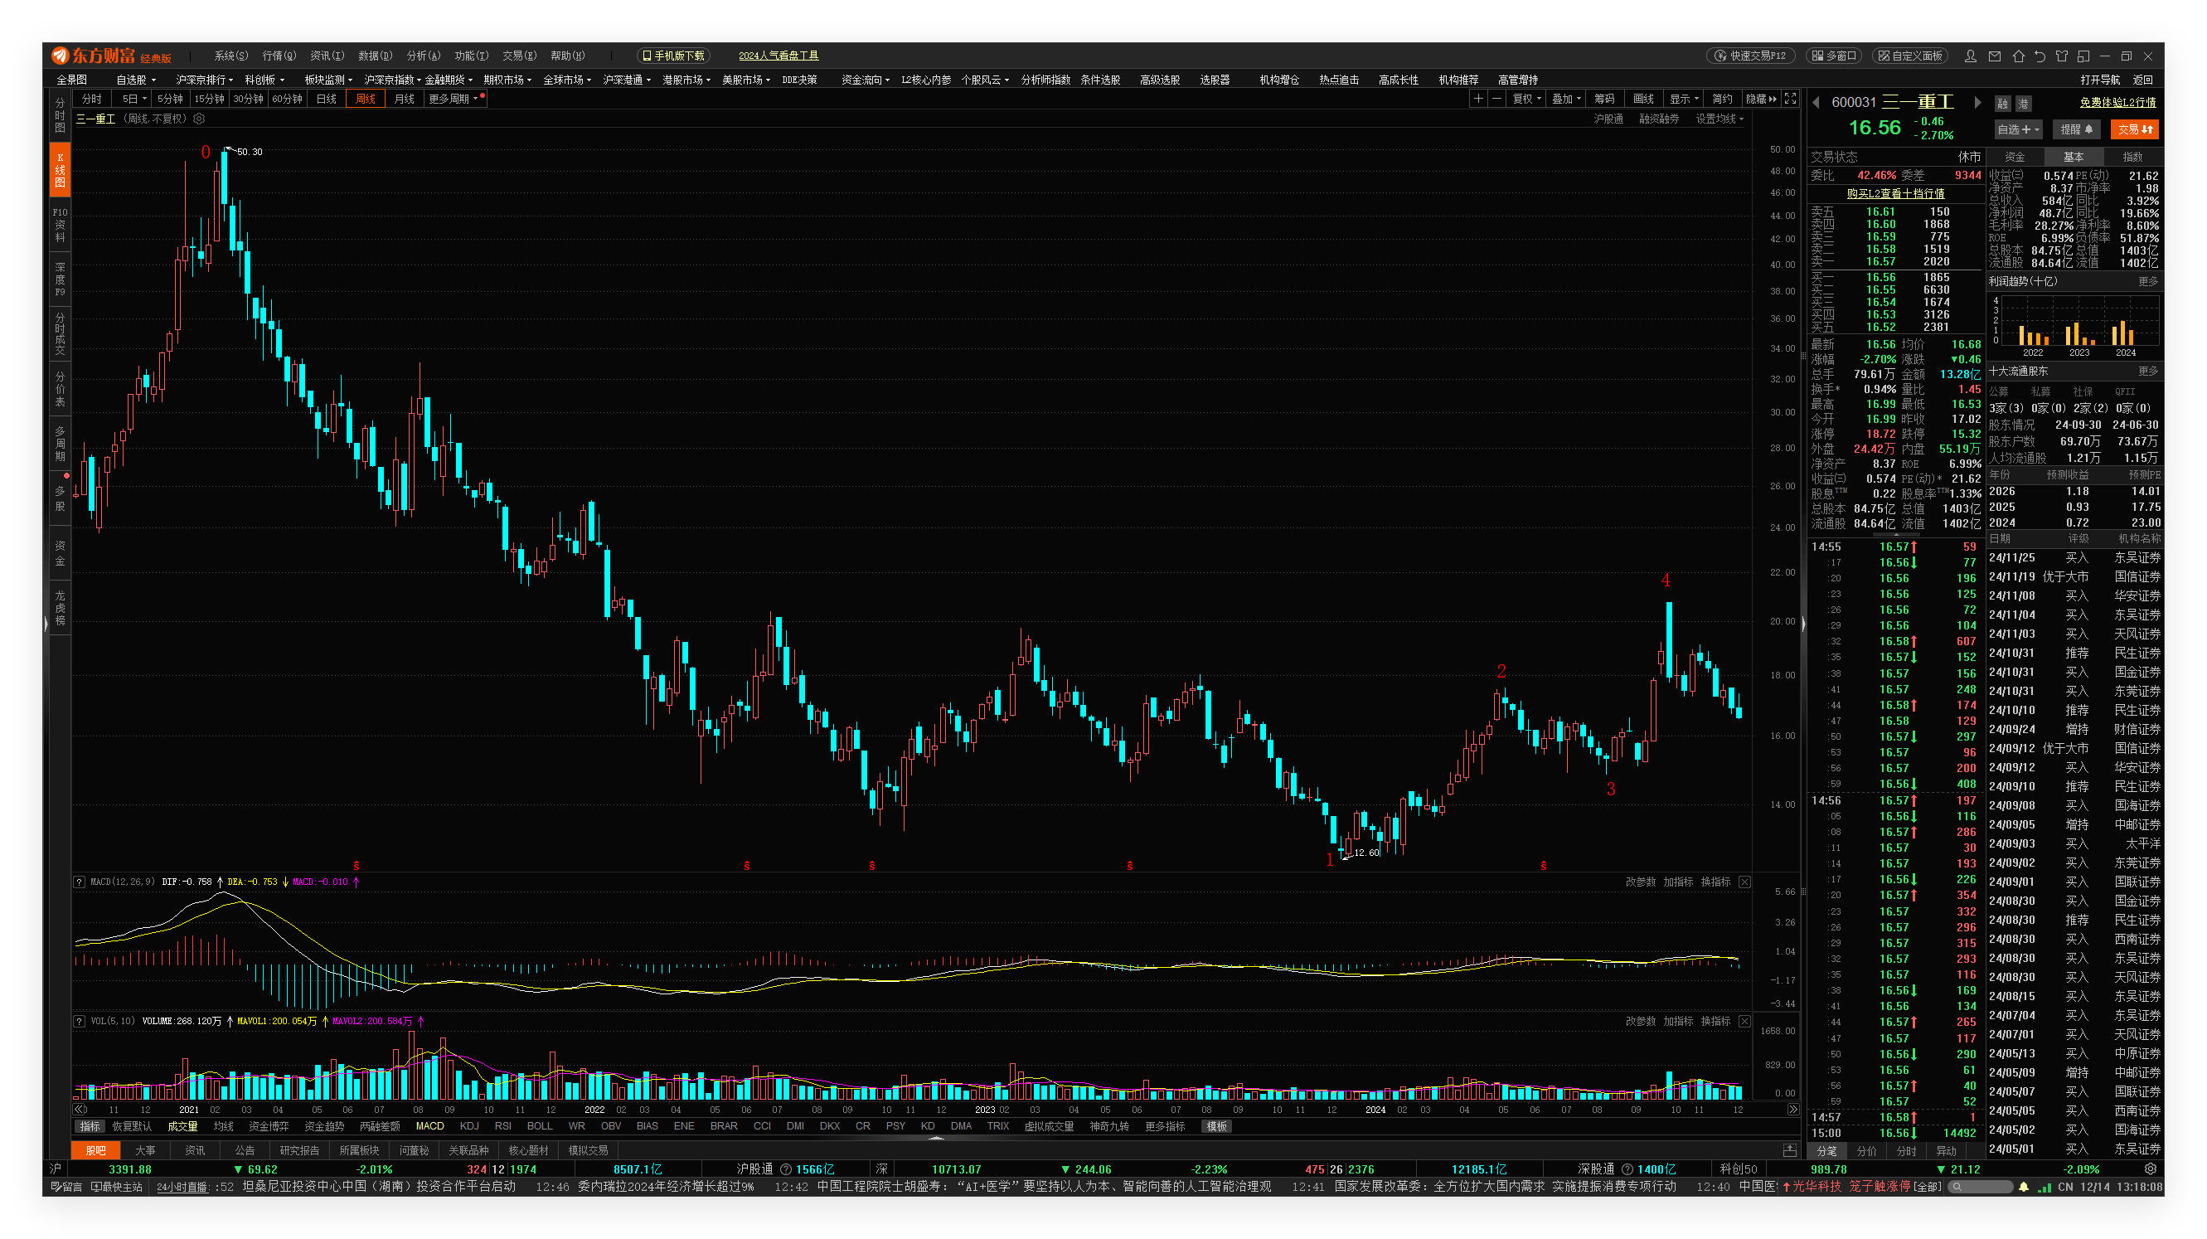Click the skin (shirt) theme icon
Viewport: 2207px width, 1239px height.
click(2062, 56)
